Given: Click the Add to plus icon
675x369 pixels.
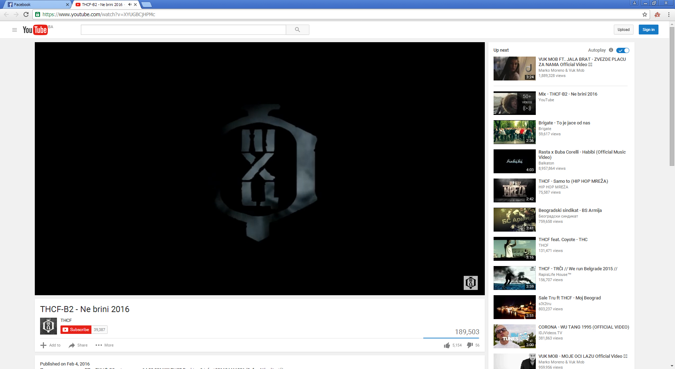Looking at the screenshot, I should click(x=43, y=345).
